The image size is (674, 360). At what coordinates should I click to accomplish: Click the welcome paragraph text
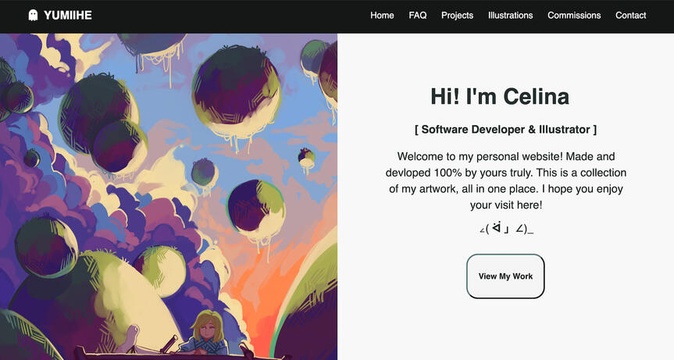tap(505, 180)
